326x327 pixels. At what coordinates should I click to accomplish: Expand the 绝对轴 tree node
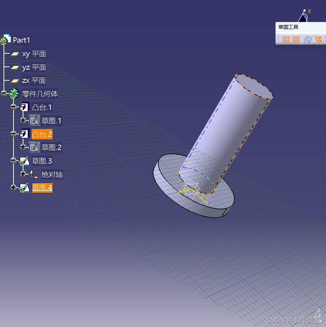pyautogui.click(x=23, y=174)
